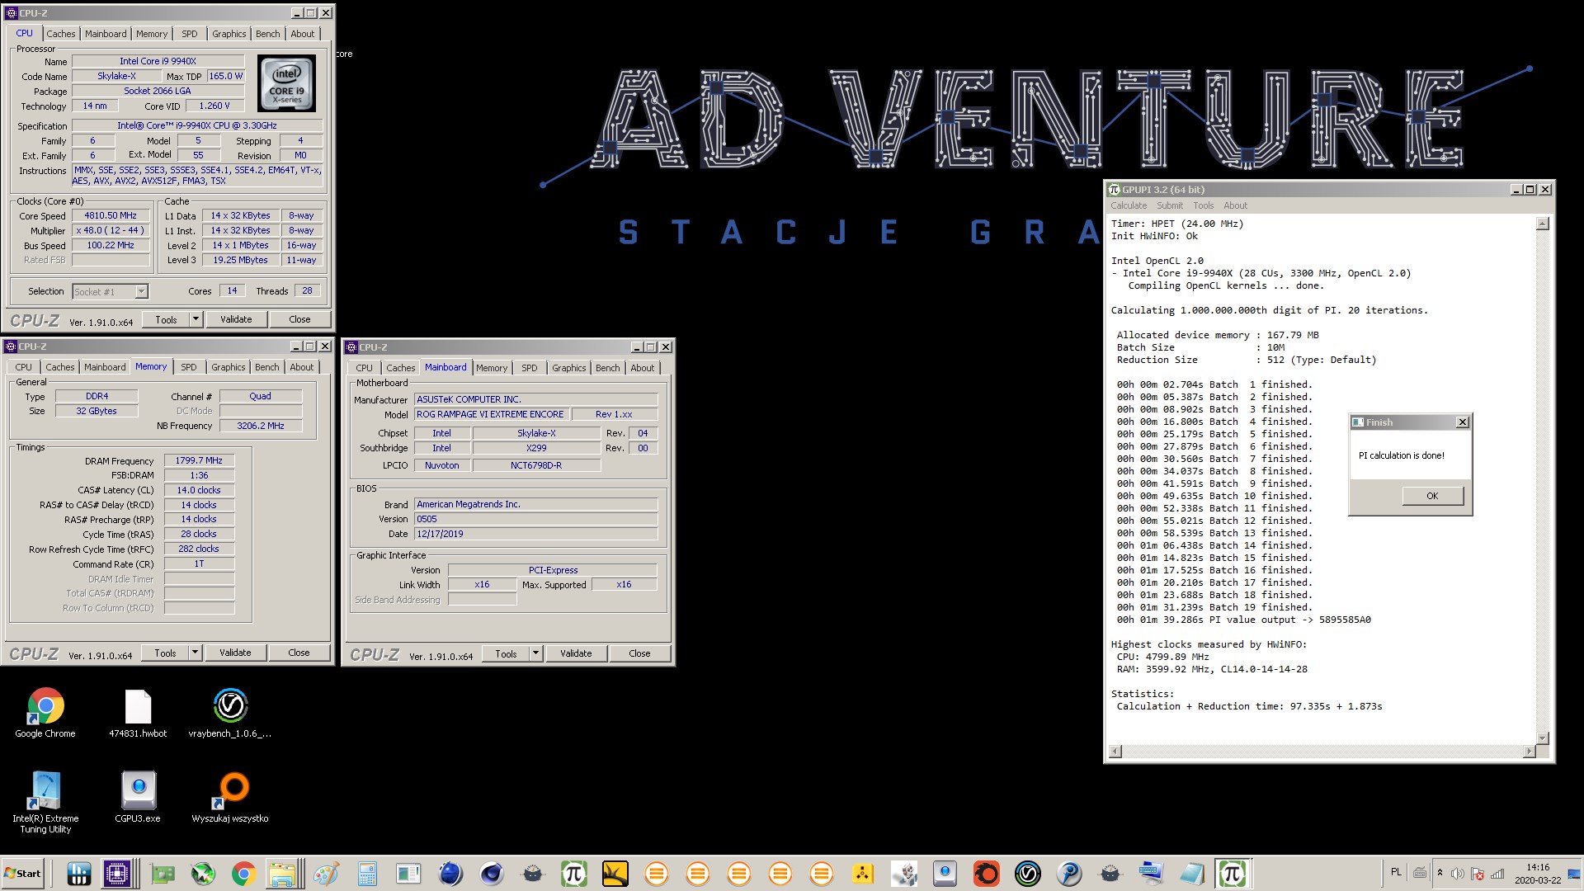Open the Wyszukaj wszystko desktop shortcut
Image resolution: width=1584 pixels, height=891 pixels.
[230, 797]
